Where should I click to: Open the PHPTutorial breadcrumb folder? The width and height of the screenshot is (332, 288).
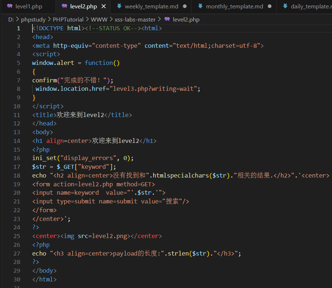coord(68,20)
